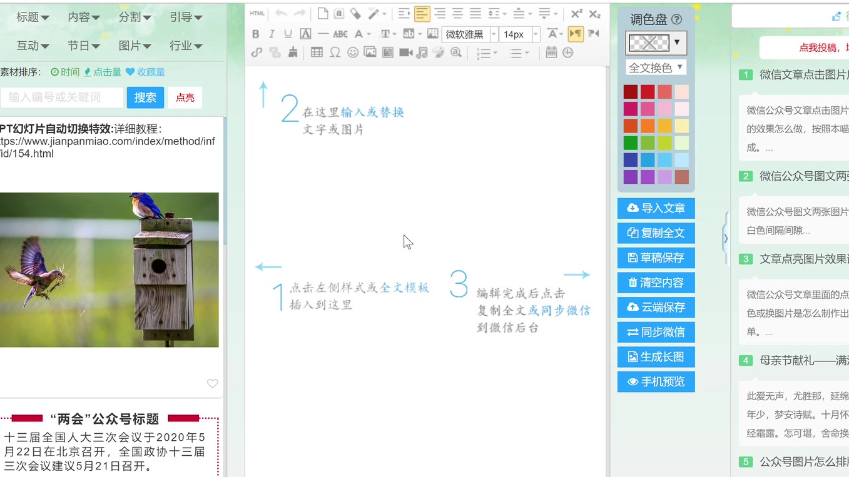Screen dimensions: 849x477
Task: Open the 全文换色 dropdown
Action: (x=656, y=68)
